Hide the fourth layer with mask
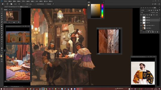The width and height of the screenshot is (161, 90). click(141, 25)
